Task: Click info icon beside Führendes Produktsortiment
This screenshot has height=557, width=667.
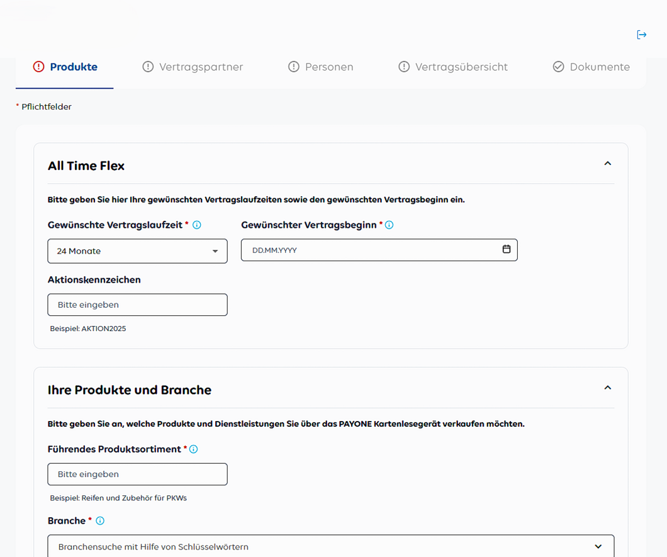Action: [194, 449]
